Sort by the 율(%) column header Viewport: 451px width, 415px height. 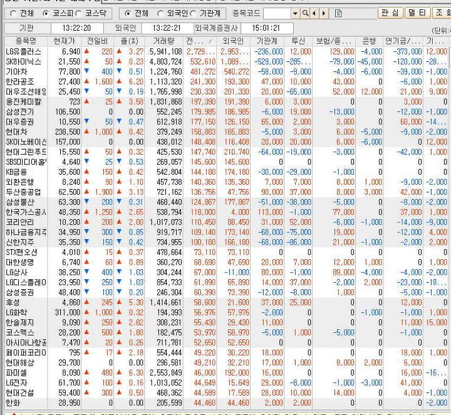click(x=130, y=41)
